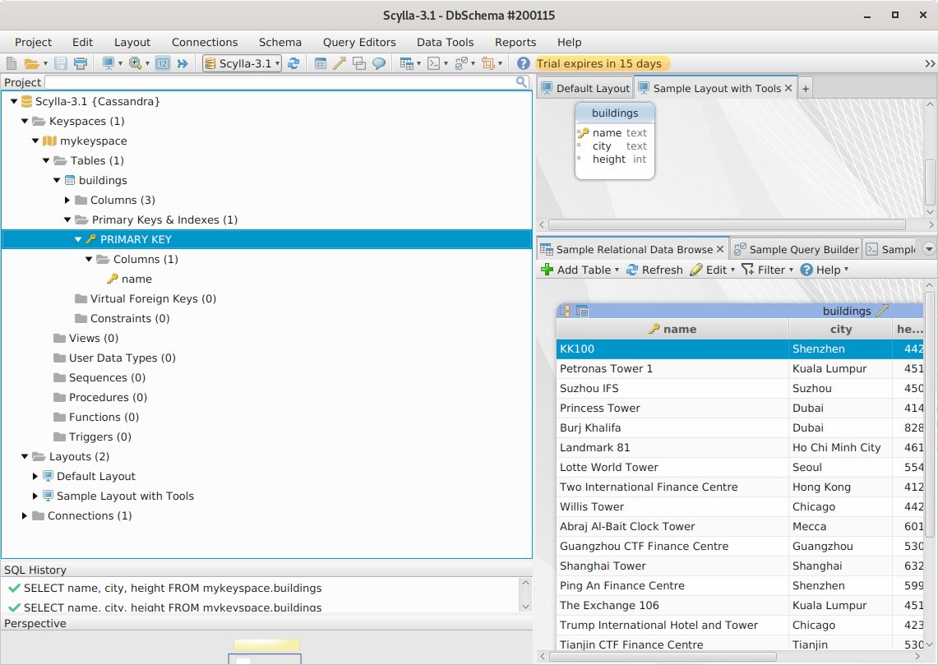
Task: Click the diagram horizontal scrollbar
Action: coord(727,225)
